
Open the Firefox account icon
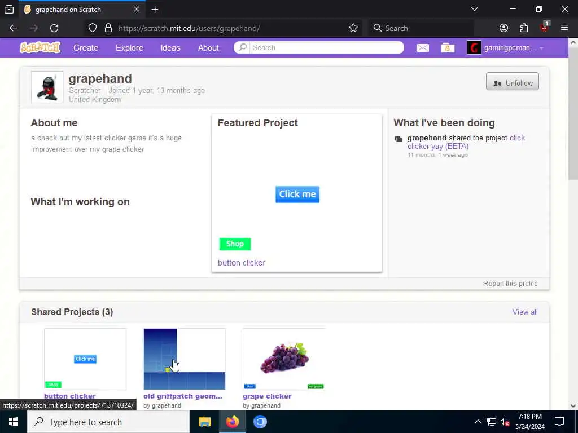503,28
